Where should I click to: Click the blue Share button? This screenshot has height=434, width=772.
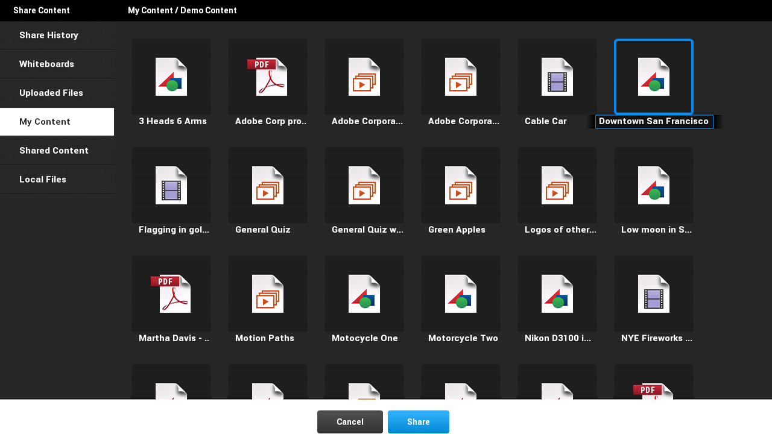pos(418,422)
